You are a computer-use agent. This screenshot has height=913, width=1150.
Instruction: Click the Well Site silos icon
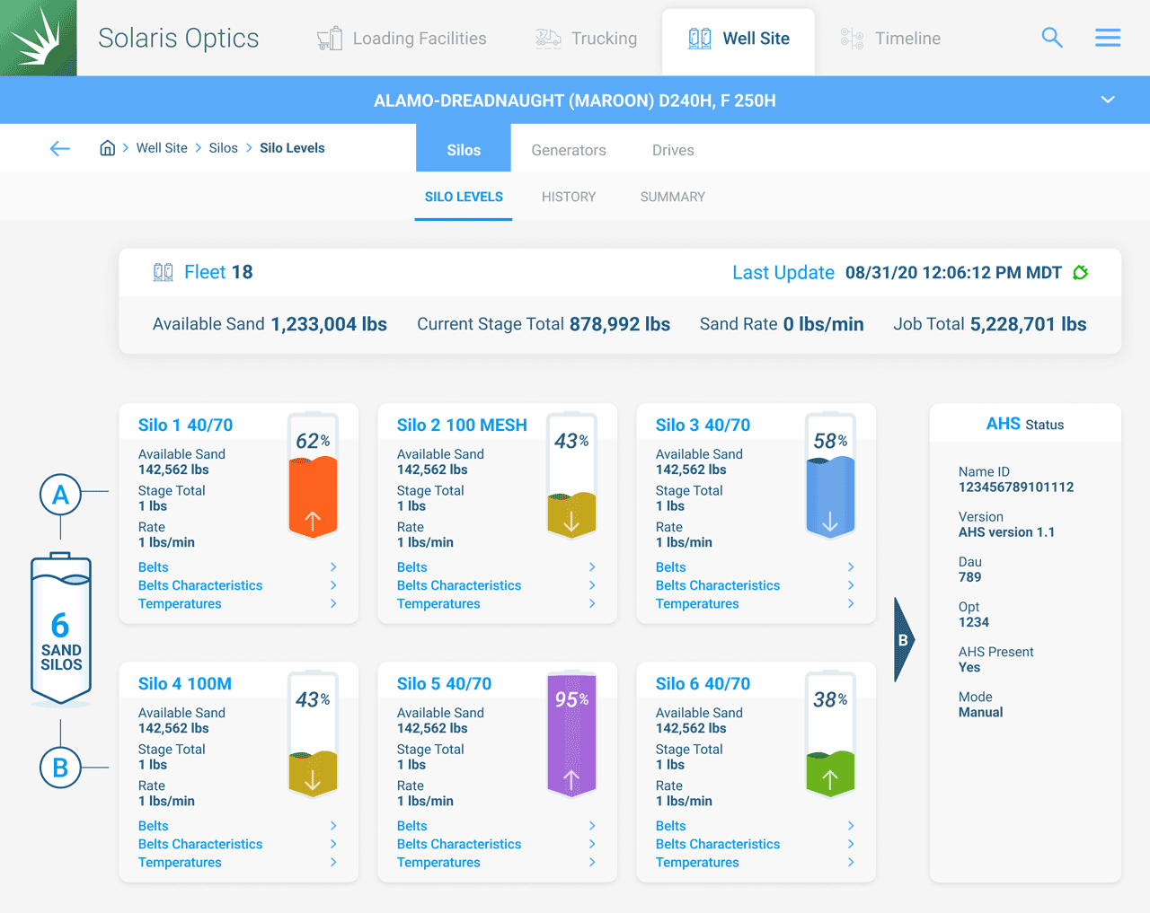pos(701,38)
